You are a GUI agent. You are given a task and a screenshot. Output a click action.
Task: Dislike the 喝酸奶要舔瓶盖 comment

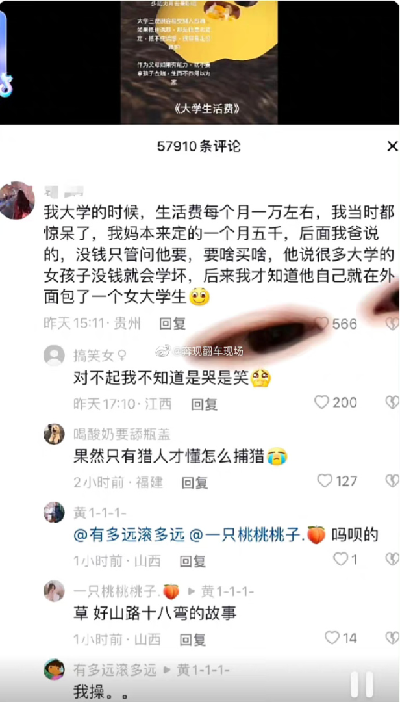[x=392, y=481]
